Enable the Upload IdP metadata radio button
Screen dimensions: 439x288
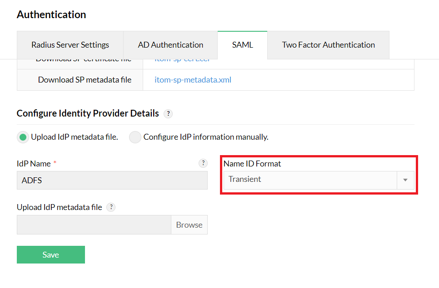23,137
